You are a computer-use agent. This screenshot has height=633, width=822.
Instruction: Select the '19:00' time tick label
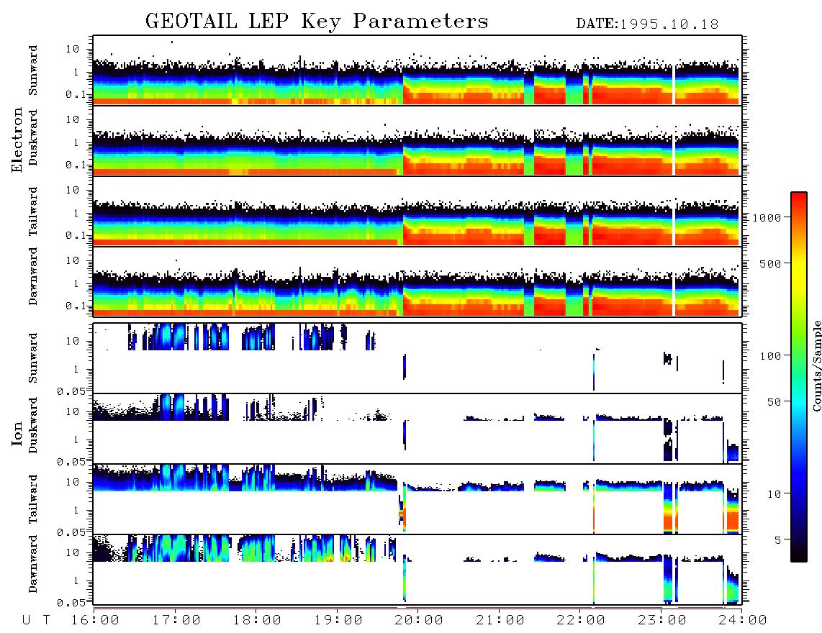338,621
